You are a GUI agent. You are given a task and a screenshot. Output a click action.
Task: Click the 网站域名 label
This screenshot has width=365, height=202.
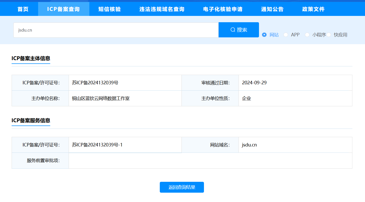pyautogui.click(x=220, y=145)
